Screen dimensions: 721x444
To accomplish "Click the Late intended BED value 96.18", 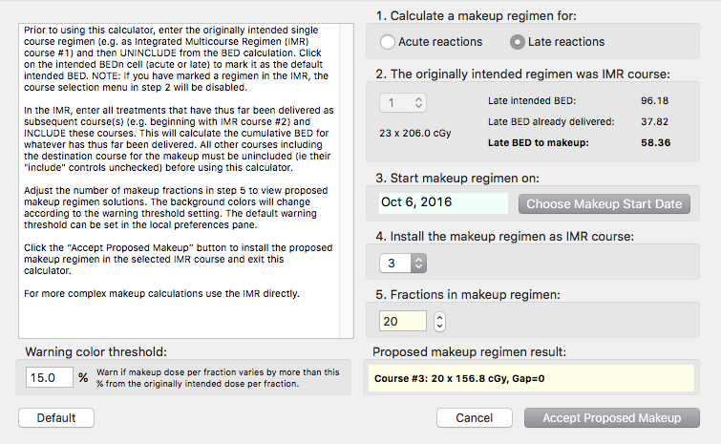I will pyautogui.click(x=656, y=100).
